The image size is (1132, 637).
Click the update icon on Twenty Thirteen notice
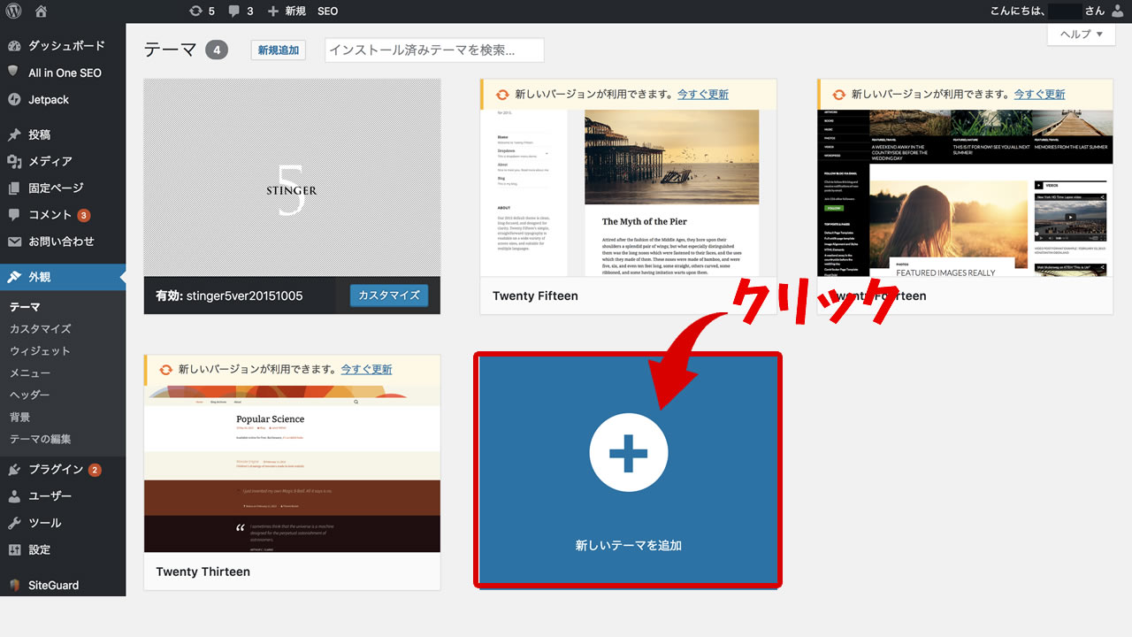tap(165, 369)
